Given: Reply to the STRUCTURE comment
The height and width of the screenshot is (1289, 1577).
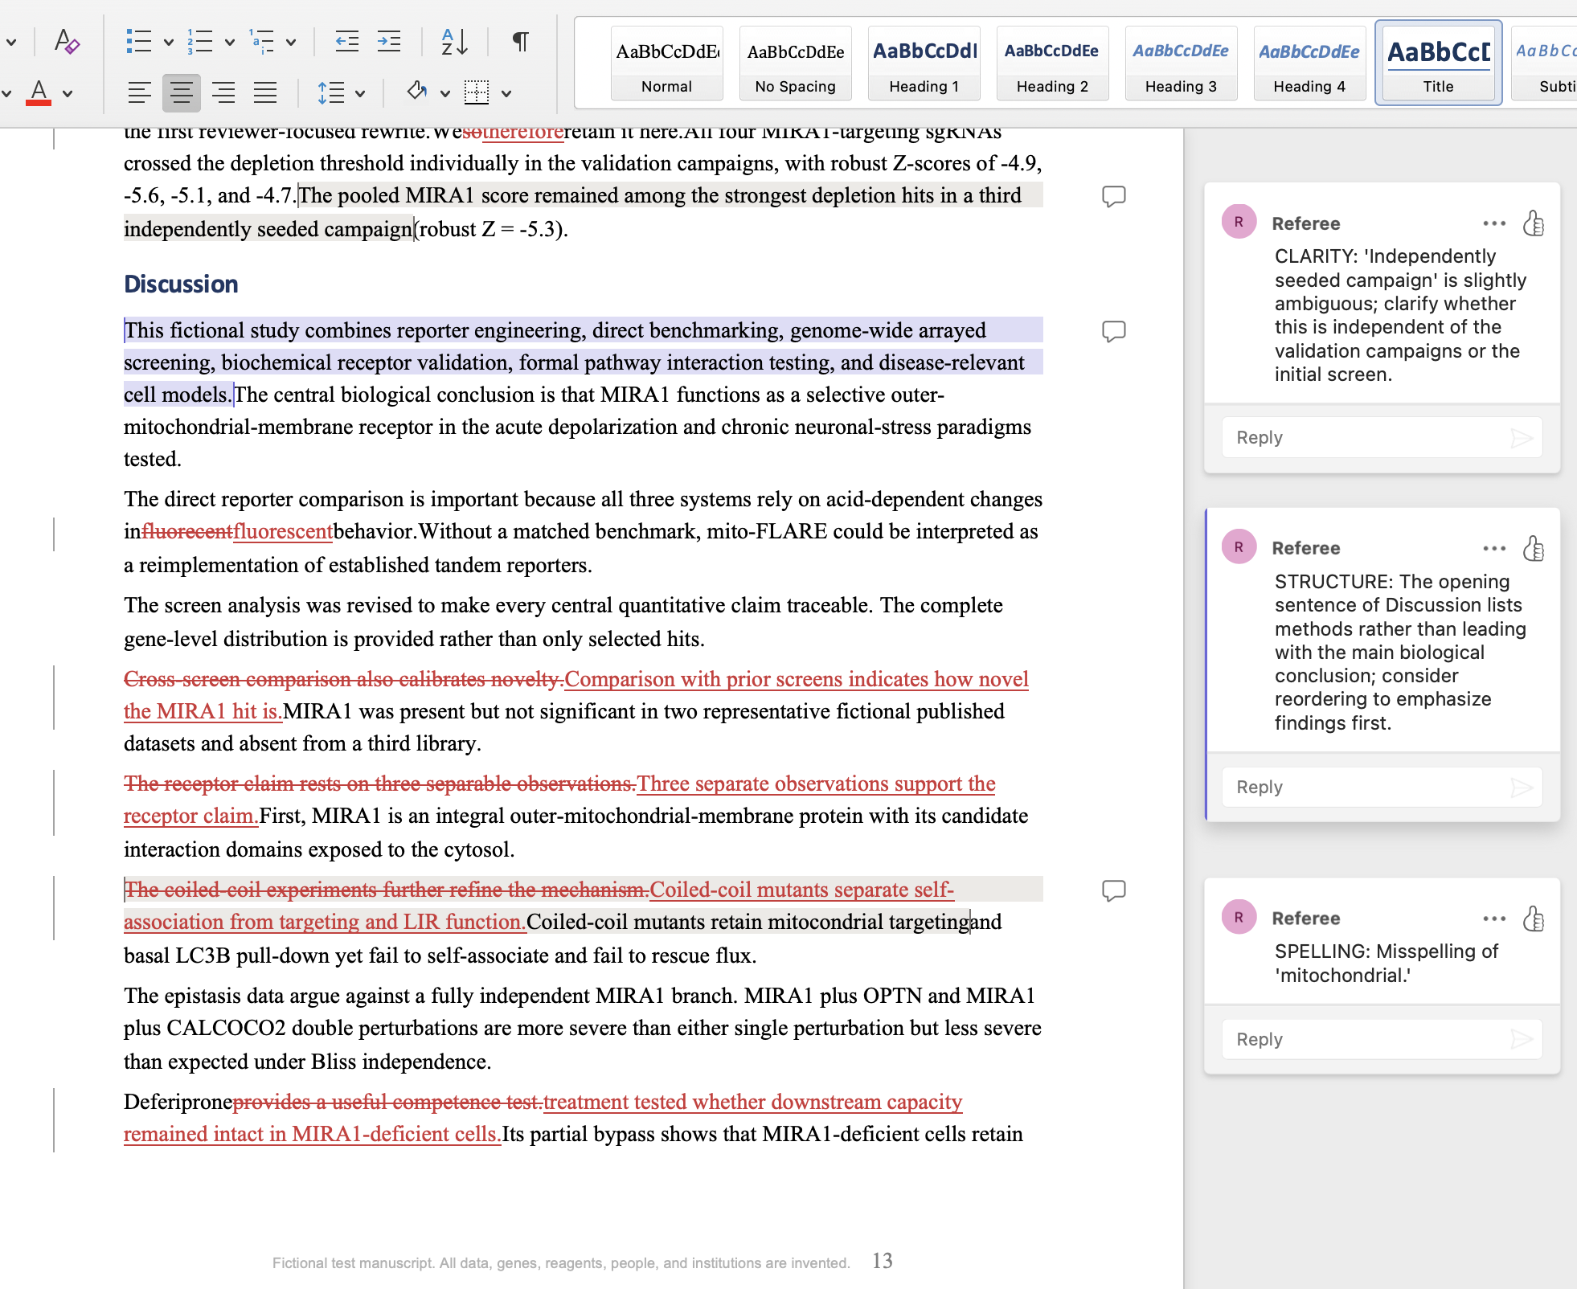Looking at the screenshot, I should [x=1382, y=787].
